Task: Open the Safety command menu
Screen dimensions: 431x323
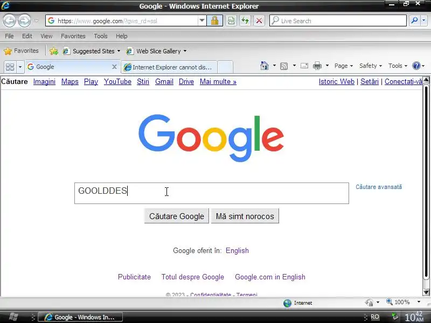Action: (371, 66)
